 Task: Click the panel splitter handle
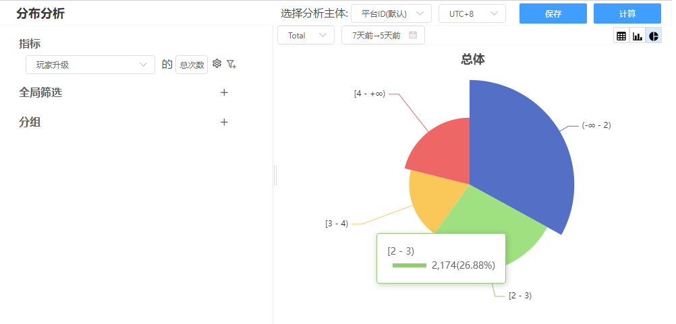pos(275,175)
